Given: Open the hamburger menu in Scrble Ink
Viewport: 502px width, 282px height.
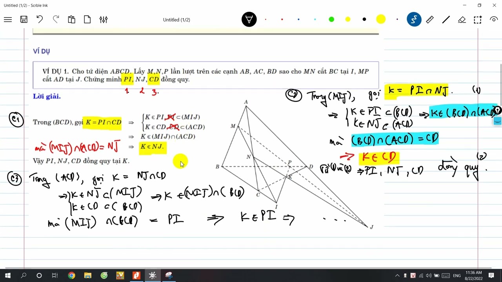Looking at the screenshot, I should coord(8,20).
